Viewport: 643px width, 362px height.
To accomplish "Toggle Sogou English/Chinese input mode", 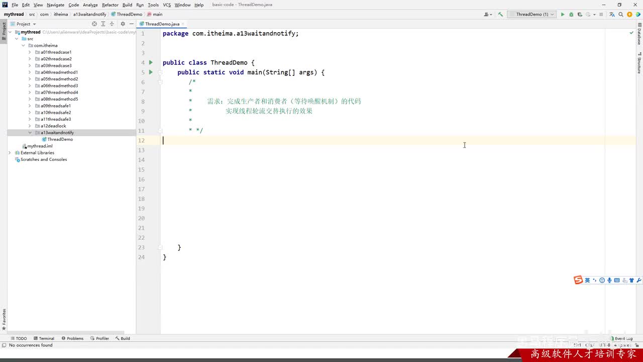I will pyautogui.click(x=587, y=280).
